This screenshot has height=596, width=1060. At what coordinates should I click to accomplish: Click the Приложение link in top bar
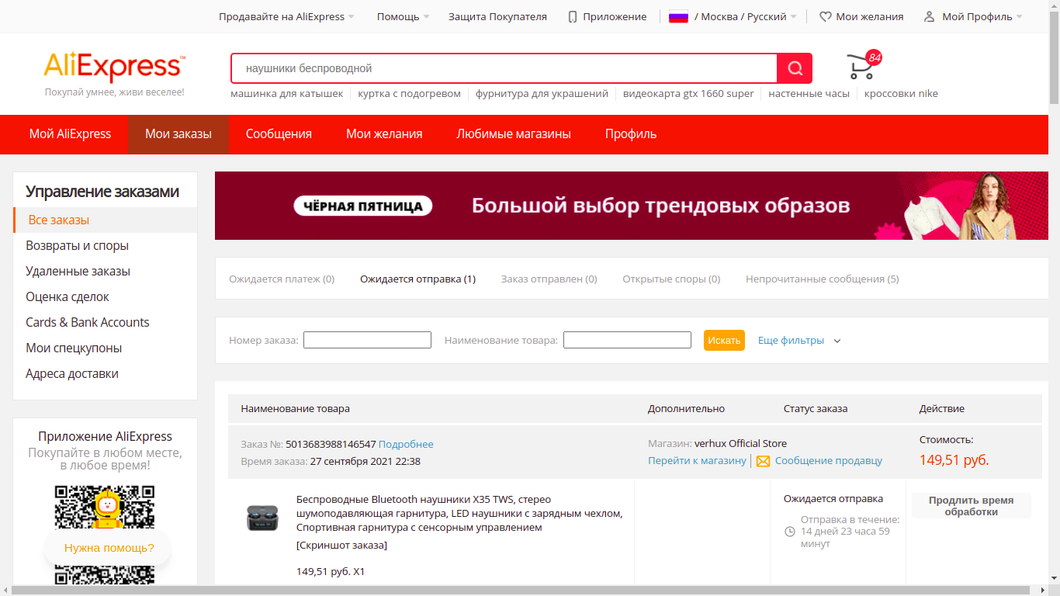click(x=615, y=16)
